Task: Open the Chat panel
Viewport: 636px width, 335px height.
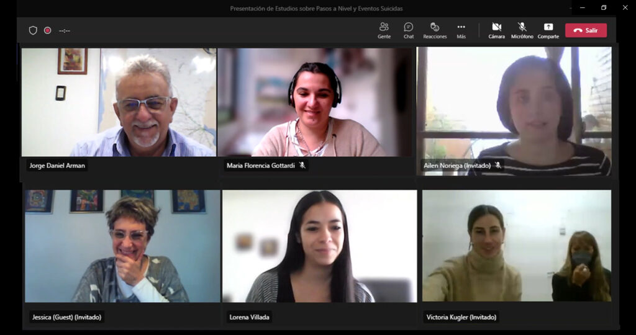Action: 409,30
